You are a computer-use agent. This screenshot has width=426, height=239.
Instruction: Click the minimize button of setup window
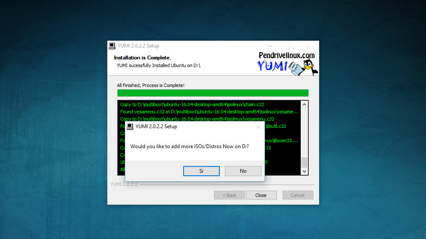(x=271, y=46)
